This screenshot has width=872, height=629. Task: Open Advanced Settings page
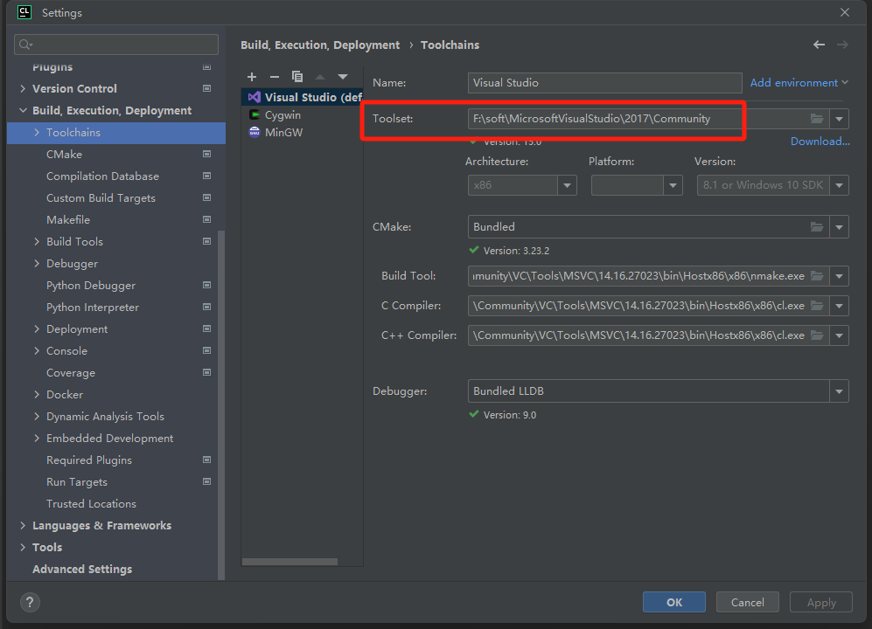(x=82, y=569)
